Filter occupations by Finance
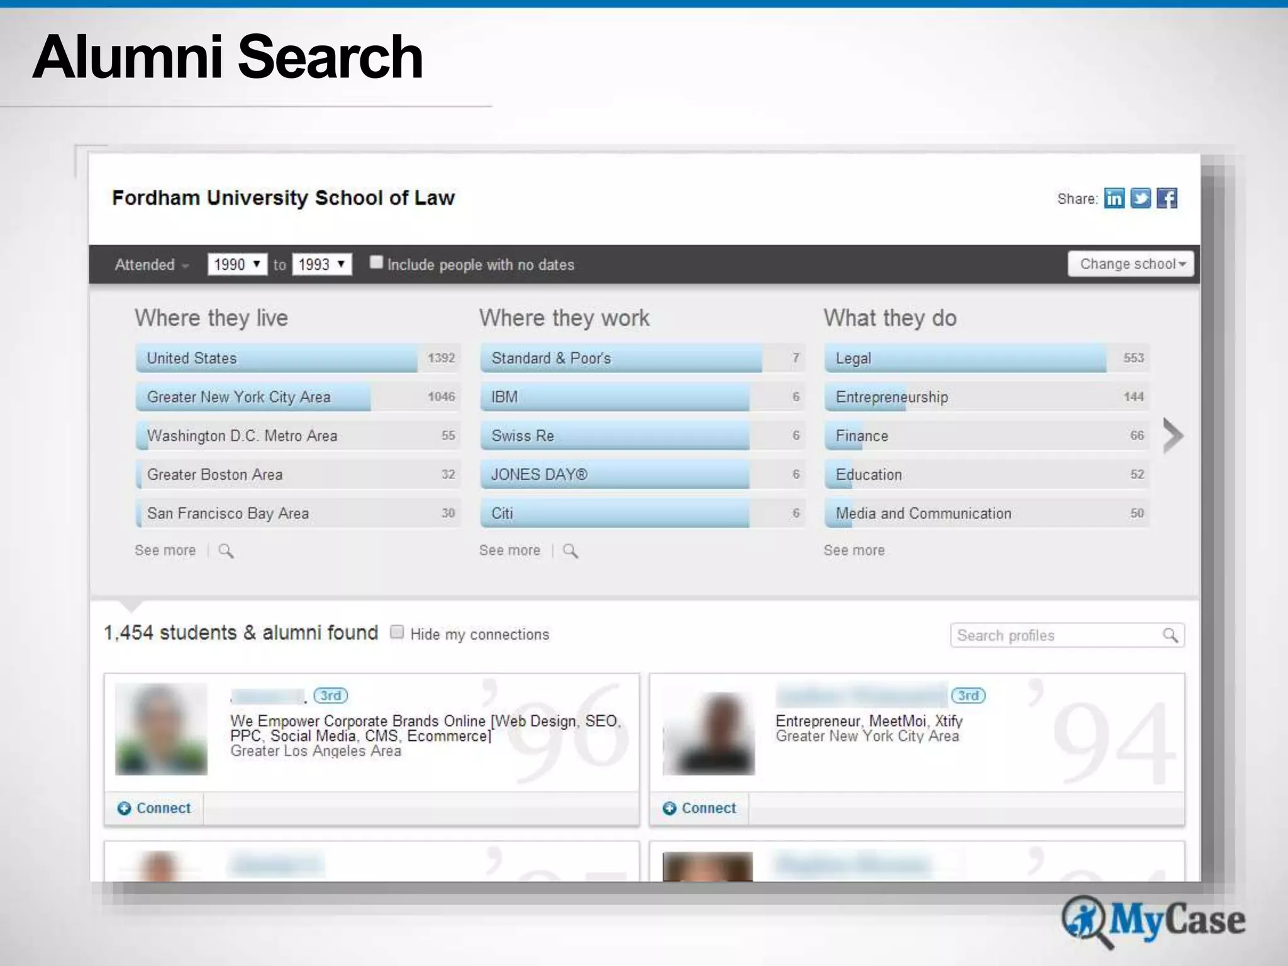 (987, 436)
